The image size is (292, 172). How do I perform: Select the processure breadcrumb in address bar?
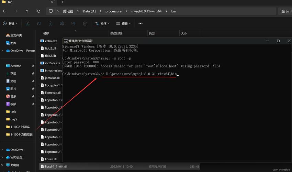[x=113, y=11]
